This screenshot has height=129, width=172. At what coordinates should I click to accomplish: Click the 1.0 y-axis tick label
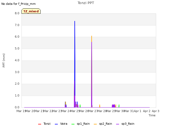pyautogui.click(x=17, y=96)
